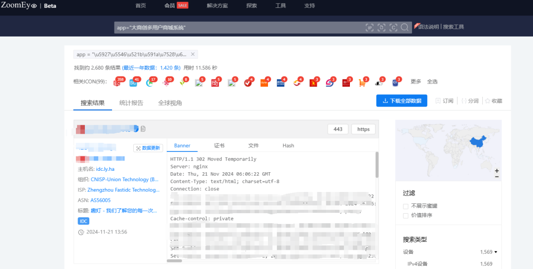Click ASN link AS56005
The height and width of the screenshot is (269, 533).
tap(100, 200)
